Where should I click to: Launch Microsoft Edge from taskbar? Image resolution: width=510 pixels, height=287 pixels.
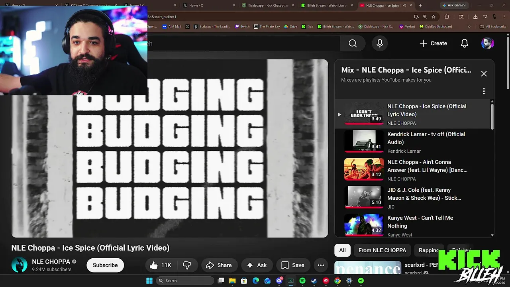coord(256,281)
